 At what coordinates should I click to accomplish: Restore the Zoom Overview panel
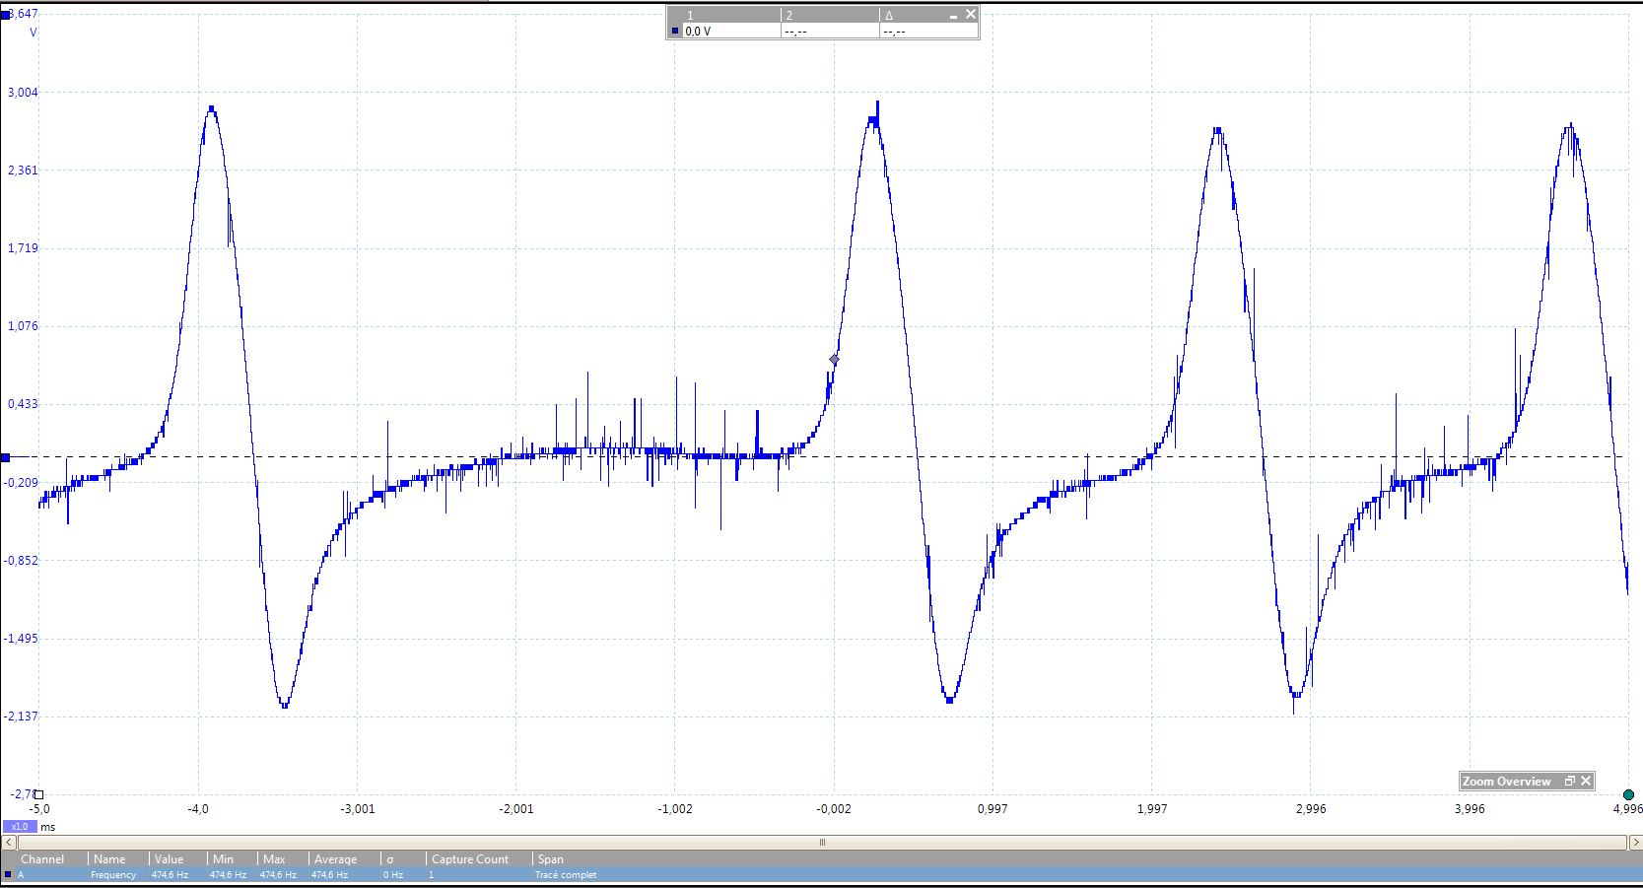click(1569, 781)
